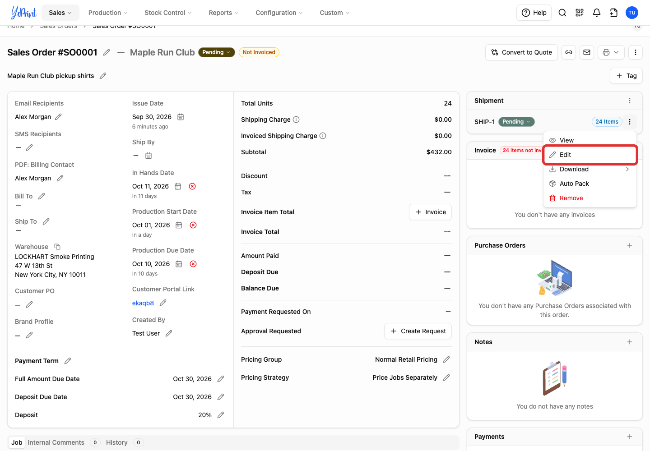Edit the Customer Portal Link
The width and height of the screenshot is (650, 451).
pyautogui.click(x=163, y=303)
